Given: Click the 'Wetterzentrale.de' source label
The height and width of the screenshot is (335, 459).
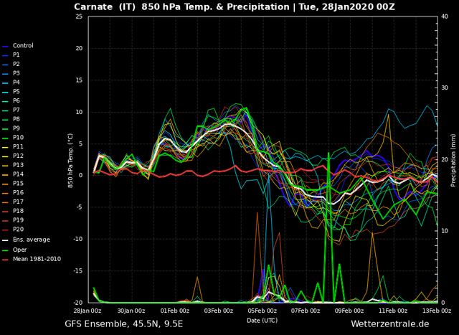Looking at the screenshot, I should coord(390,324).
